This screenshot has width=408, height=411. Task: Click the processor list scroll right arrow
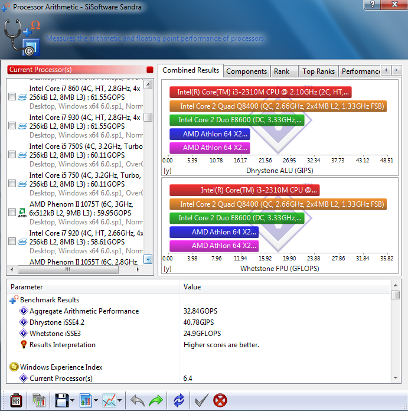pos(138,269)
